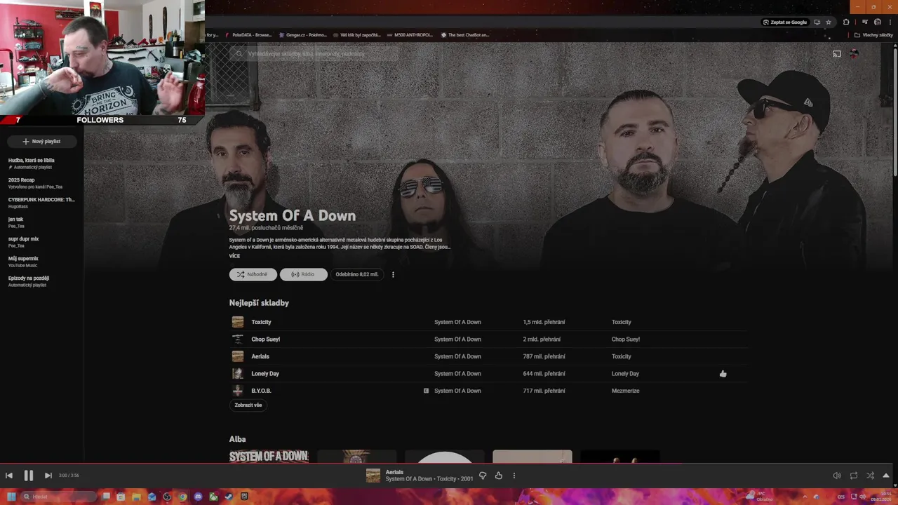Open the Všechny záložky bookmarks folder
The width and height of the screenshot is (898, 505).
pyautogui.click(x=873, y=34)
